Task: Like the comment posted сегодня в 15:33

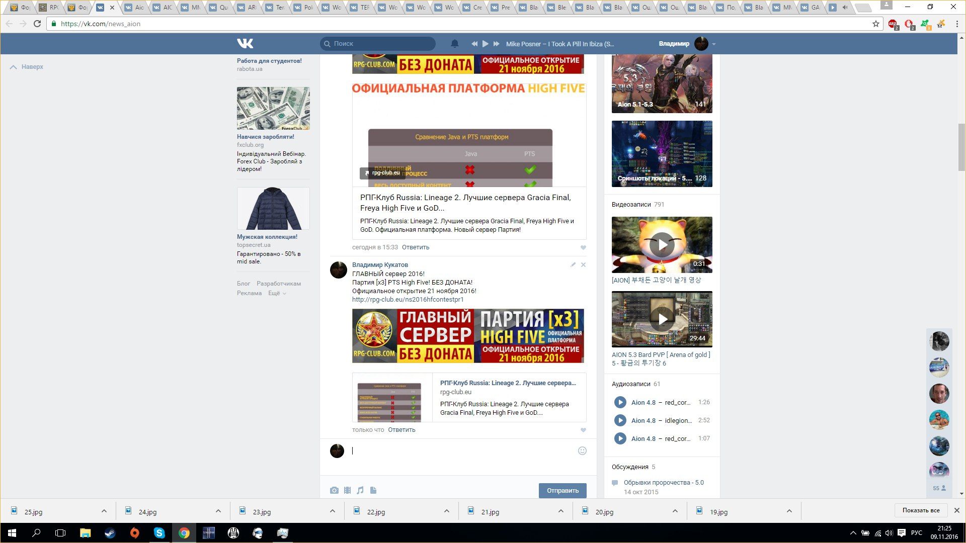Action: pos(583,247)
